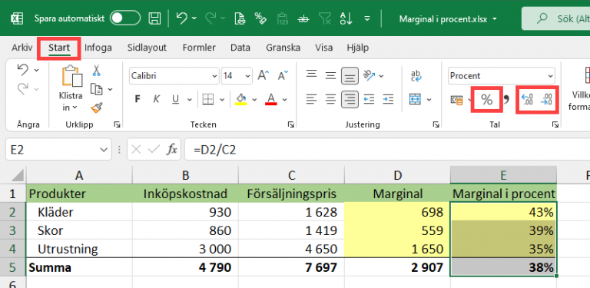The height and width of the screenshot is (288, 590).
Task: Click in the formula bar =D2/C2
Action: (x=387, y=150)
